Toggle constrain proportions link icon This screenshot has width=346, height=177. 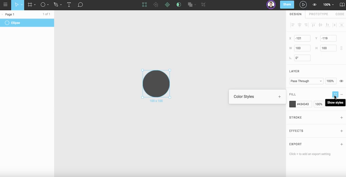coord(341,48)
